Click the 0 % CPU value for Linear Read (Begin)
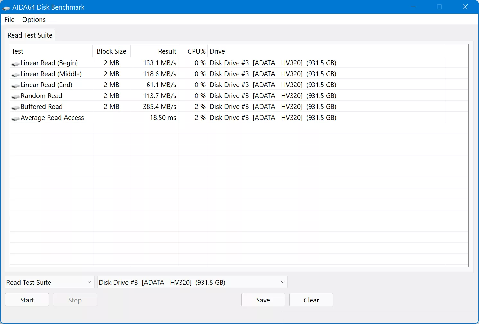This screenshot has height=324, width=479. (x=200, y=63)
